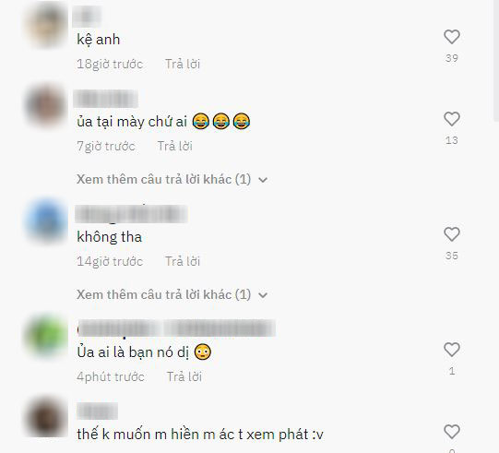The width and height of the screenshot is (499, 453).
Task: Expand more replies under the "không tha" comment
Action: pyautogui.click(x=172, y=295)
